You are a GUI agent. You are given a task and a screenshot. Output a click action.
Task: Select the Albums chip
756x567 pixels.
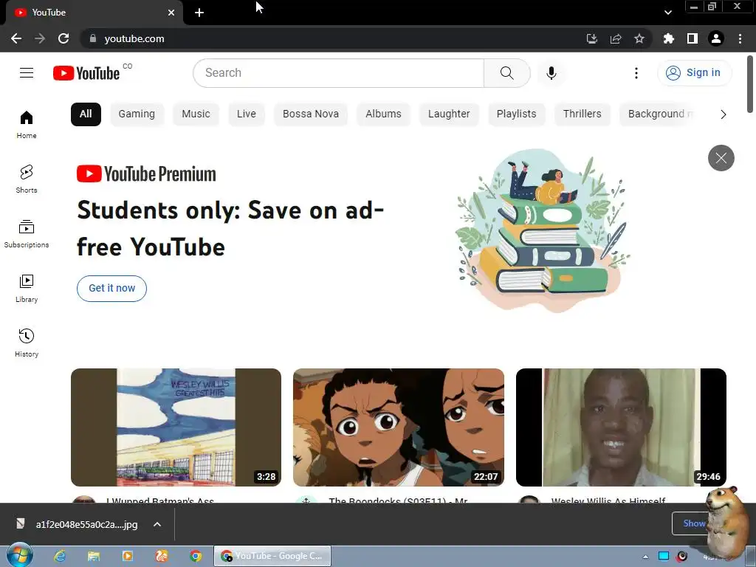coord(383,114)
